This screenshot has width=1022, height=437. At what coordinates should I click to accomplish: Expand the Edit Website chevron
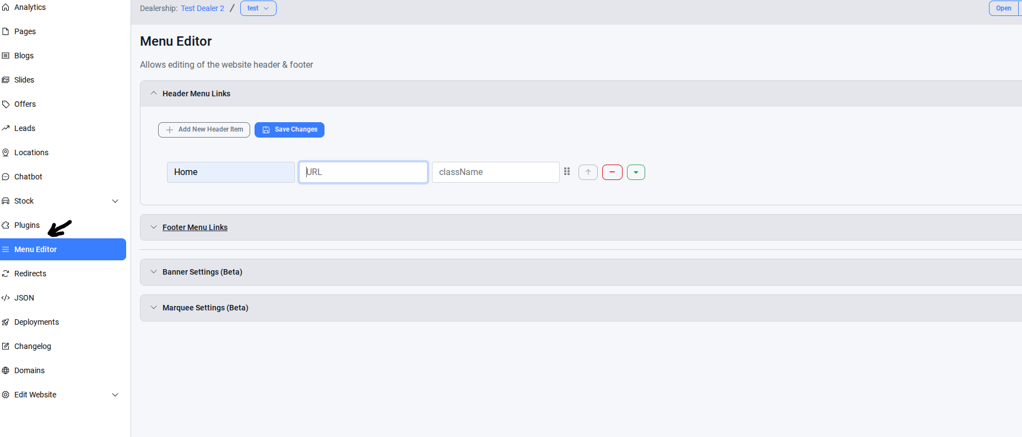click(115, 395)
